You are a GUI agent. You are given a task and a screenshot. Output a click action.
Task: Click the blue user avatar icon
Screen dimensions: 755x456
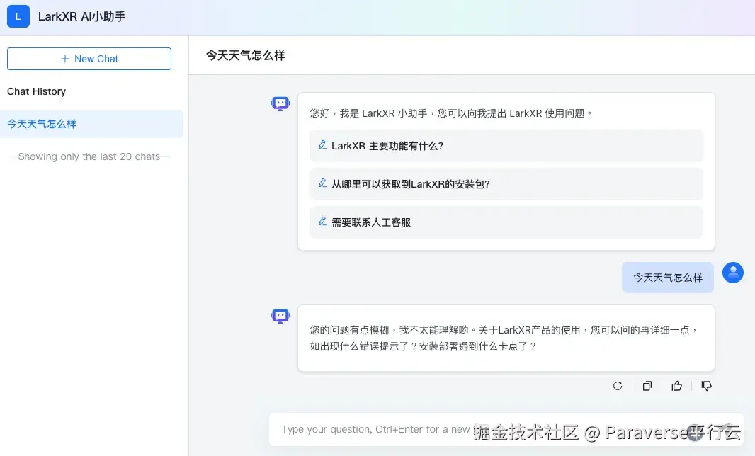[733, 273]
